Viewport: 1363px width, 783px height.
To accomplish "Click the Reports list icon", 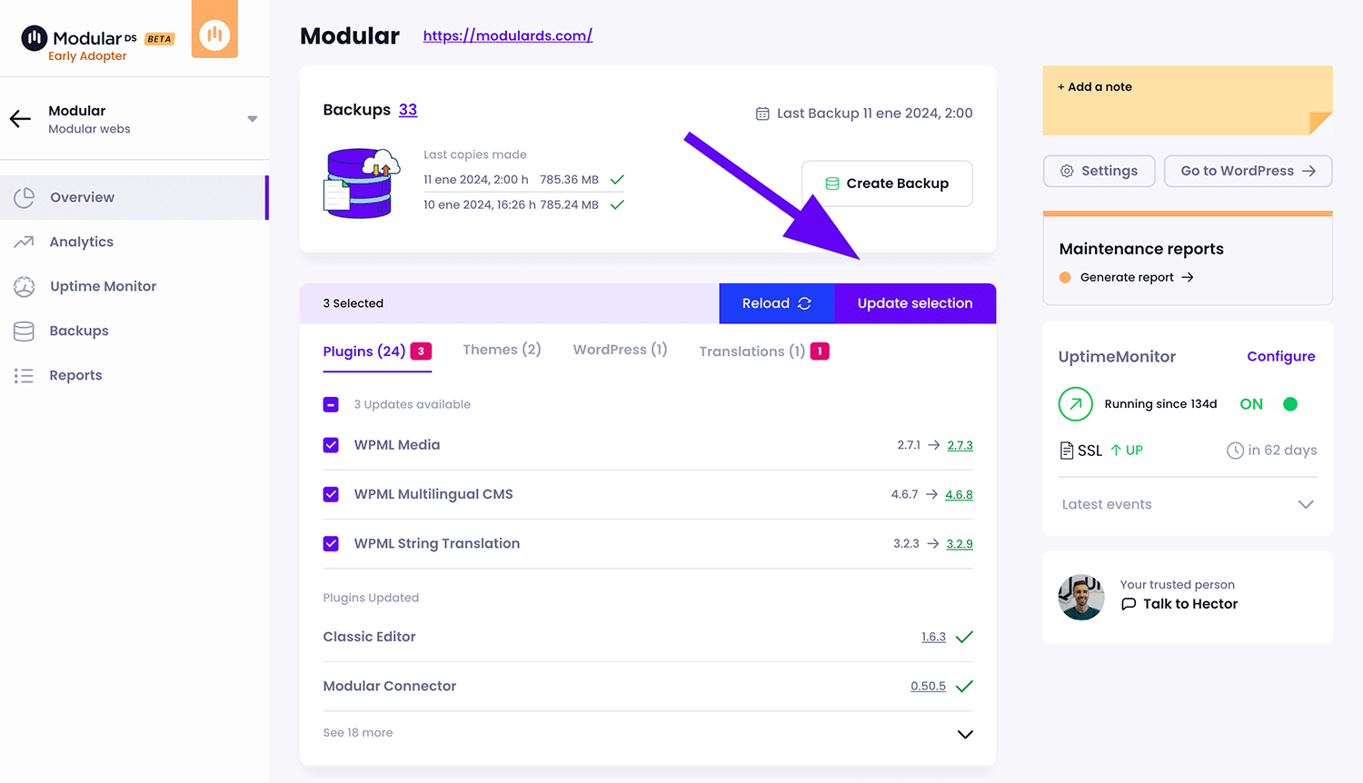I will tap(24, 375).
